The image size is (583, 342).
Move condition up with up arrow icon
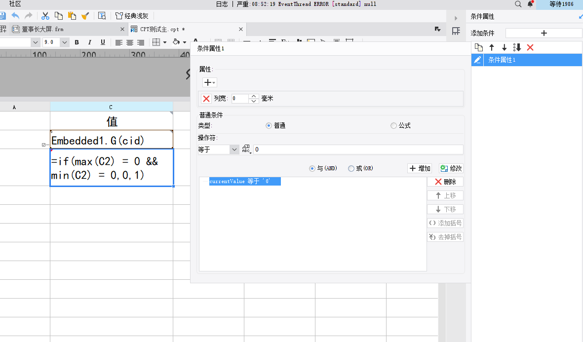coord(492,47)
